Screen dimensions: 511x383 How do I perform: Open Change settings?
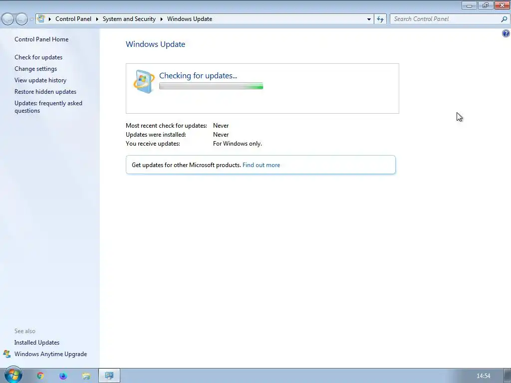pos(36,69)
